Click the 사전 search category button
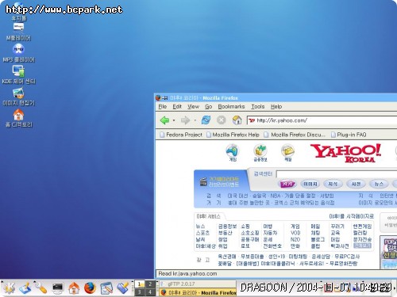 point(356,184)
